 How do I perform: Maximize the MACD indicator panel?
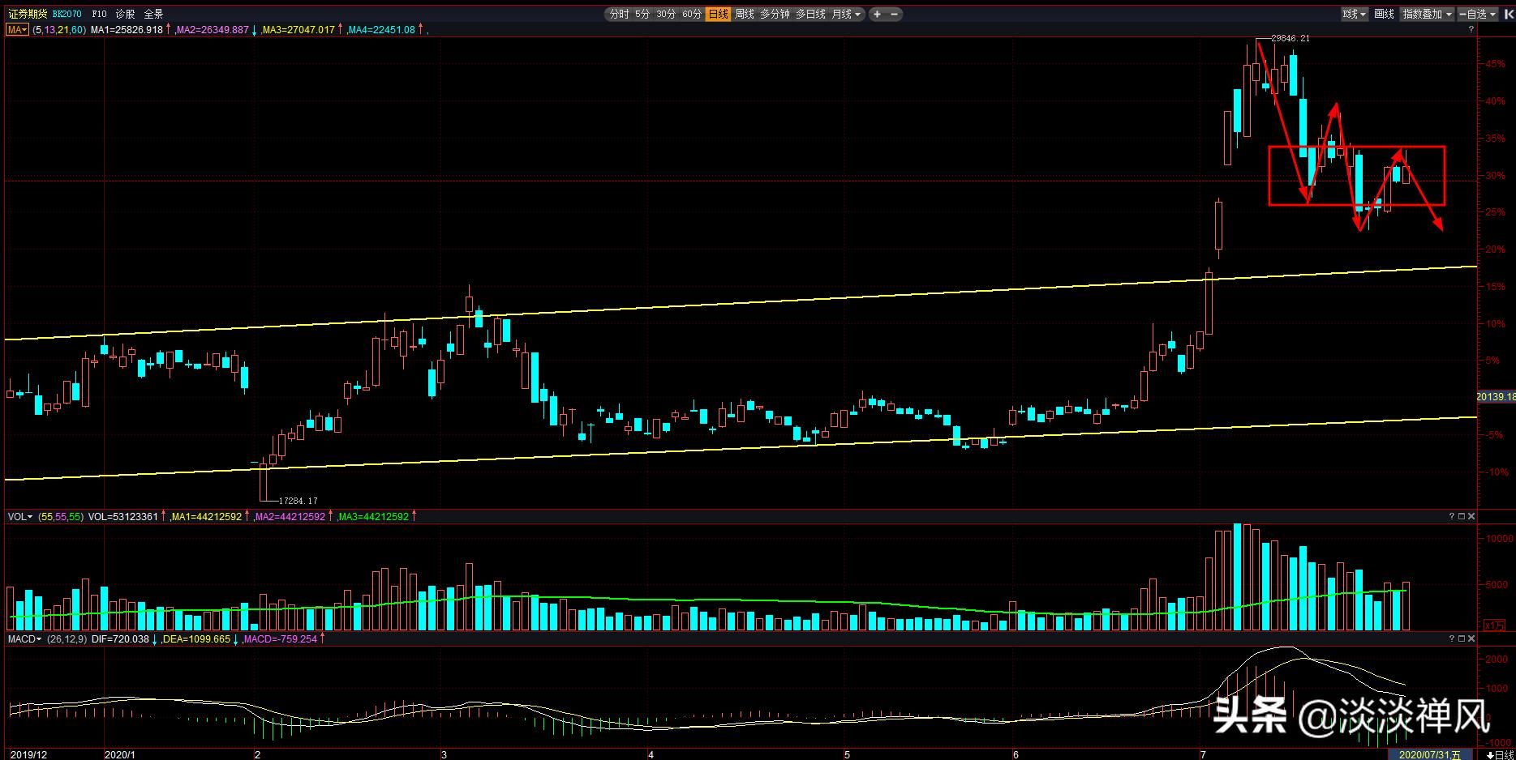coord(1462,639)
